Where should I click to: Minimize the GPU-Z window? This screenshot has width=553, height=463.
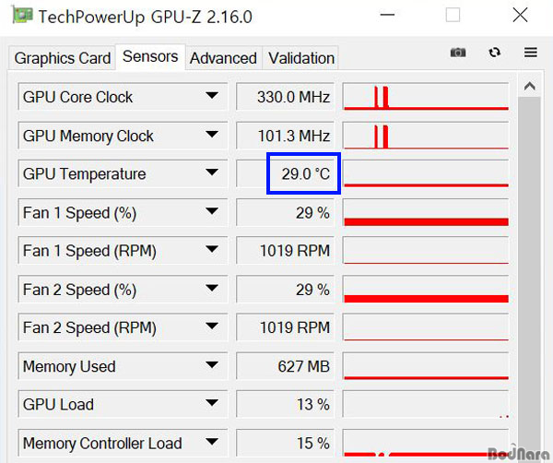(398, 16)
